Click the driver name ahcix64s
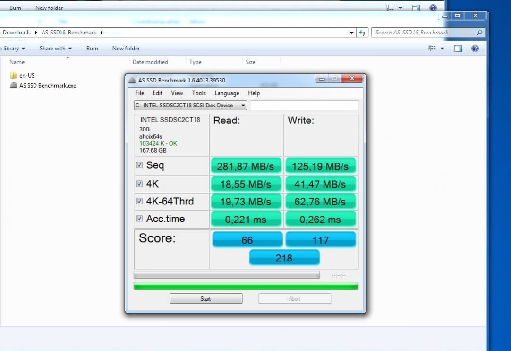The image size is (511, 351). (151, 136)
